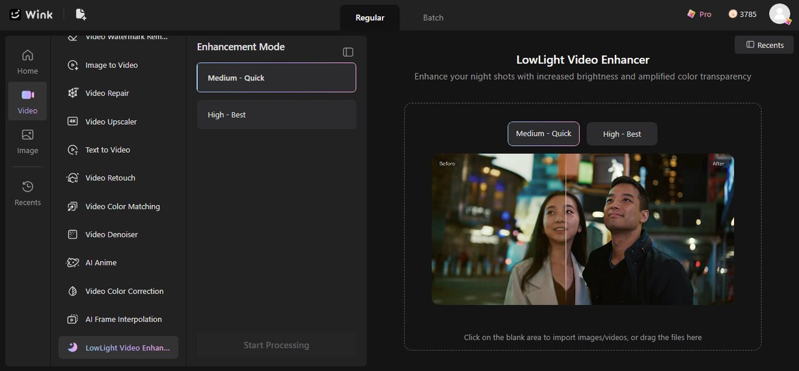Click the Image to Video icon
The height and width of the screenshot is (371, 799).
72,65
